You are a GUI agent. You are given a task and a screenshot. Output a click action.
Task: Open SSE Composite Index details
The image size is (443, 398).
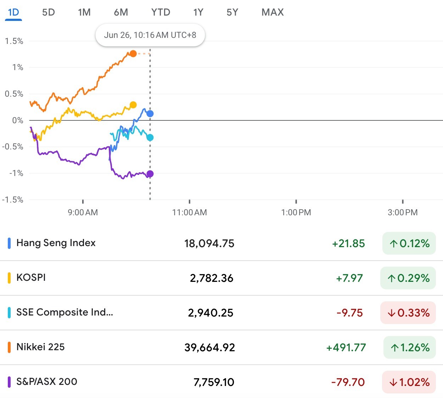pyautogui.click(x=65, y=312)
